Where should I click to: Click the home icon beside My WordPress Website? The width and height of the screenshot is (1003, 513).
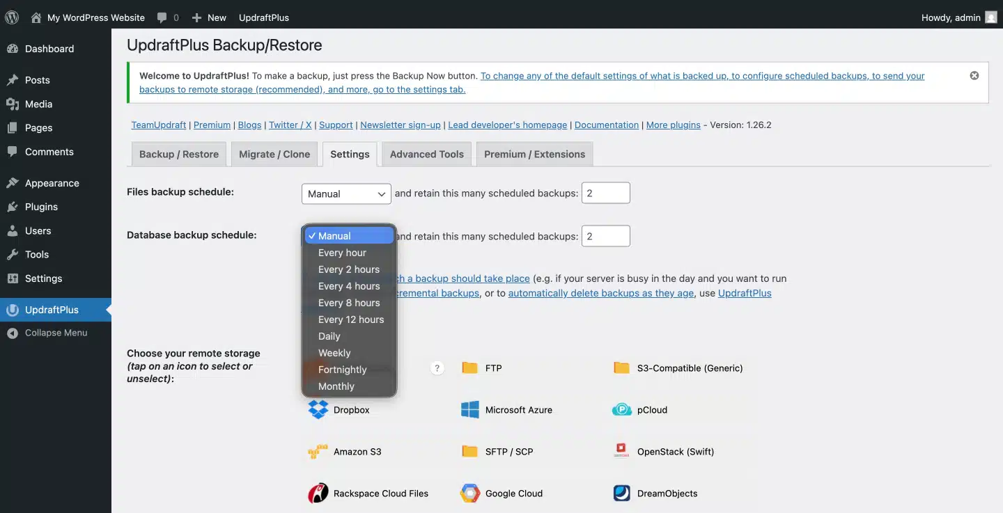pos(36,17)
